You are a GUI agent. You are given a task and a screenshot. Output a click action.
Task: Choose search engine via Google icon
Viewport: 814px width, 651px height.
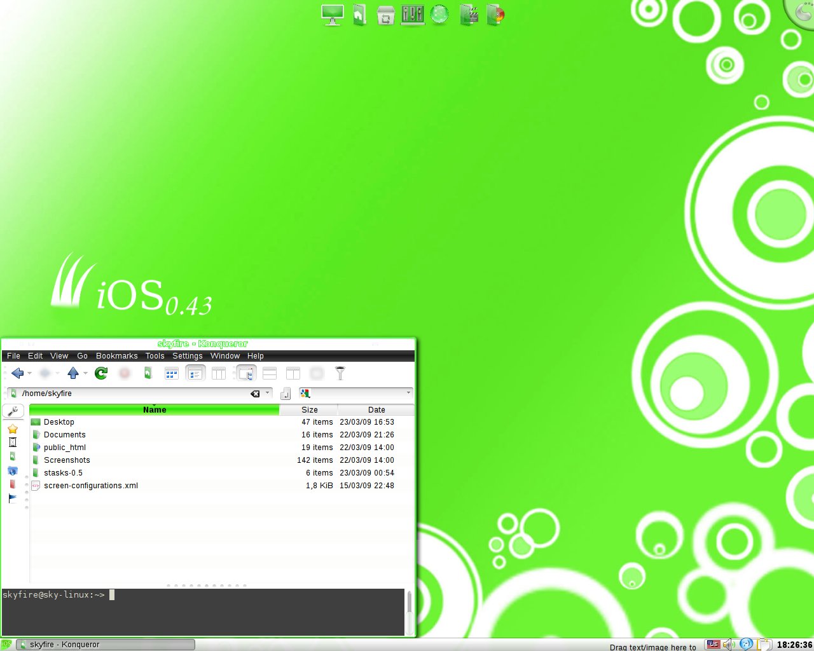click(305, 394)
